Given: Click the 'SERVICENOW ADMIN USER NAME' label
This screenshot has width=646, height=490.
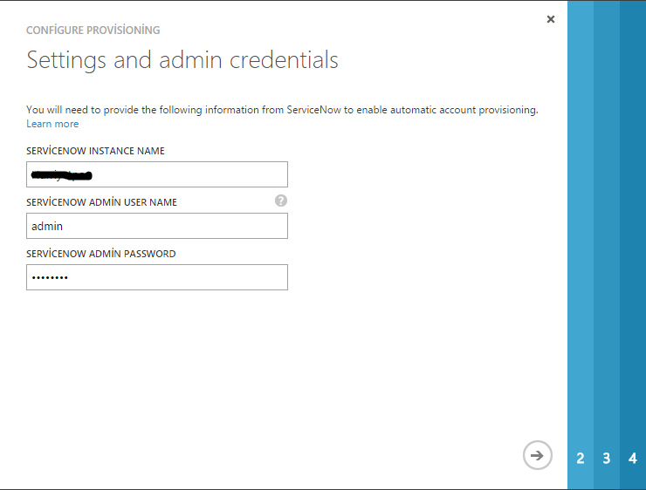Looking at the screenshot, I should (x=102, y=202).
